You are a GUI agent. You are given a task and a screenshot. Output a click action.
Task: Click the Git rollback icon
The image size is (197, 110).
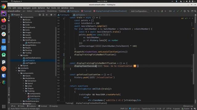tap(188, 11)
